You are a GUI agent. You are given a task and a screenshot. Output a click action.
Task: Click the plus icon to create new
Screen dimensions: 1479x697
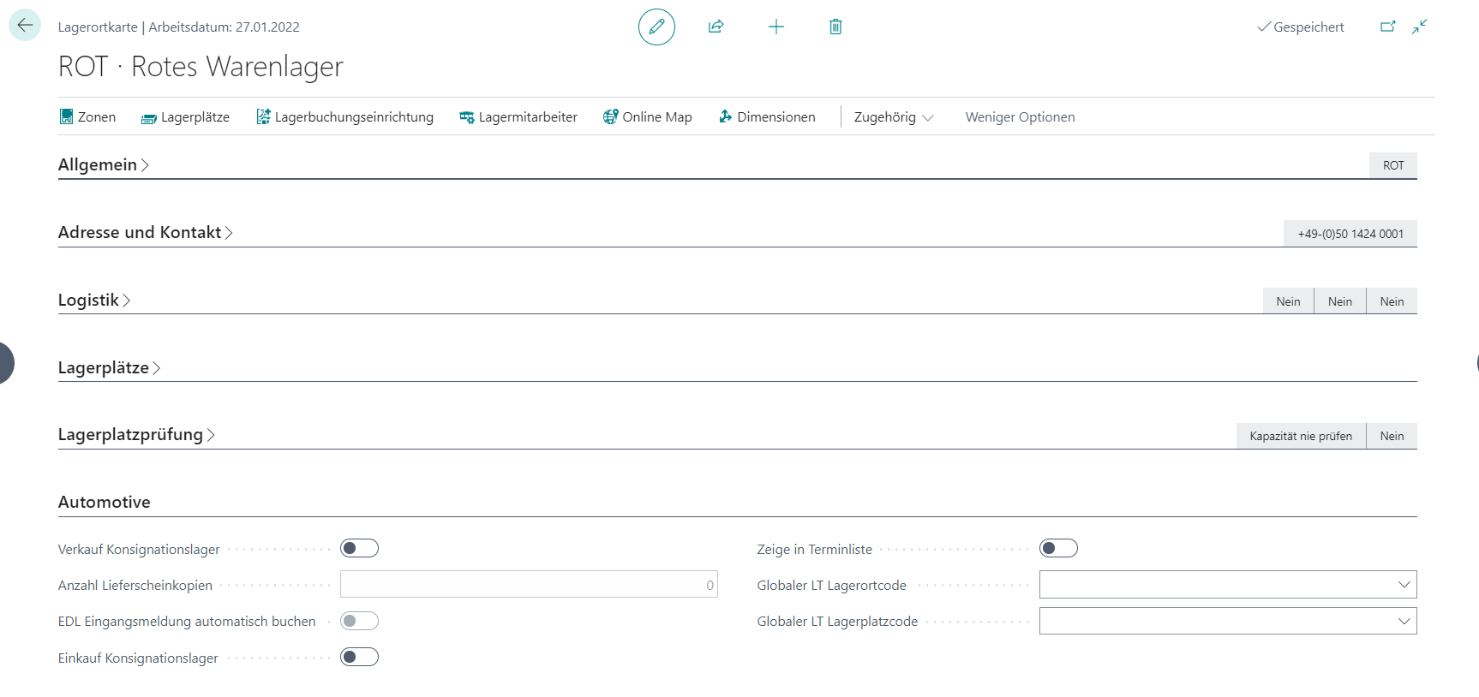[776, 27]
